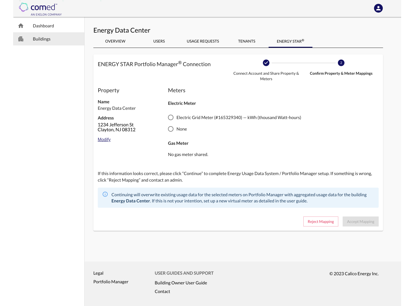Open the Contact footer link
Screen dimensions: 414x306
click(x=162, y=291)
